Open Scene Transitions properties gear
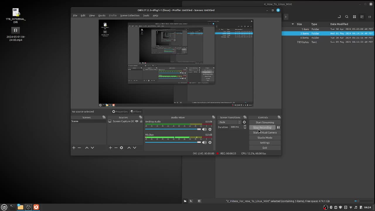Image resolution: width=375 pixels, height=211 pixels. click(x=244, y=122)
